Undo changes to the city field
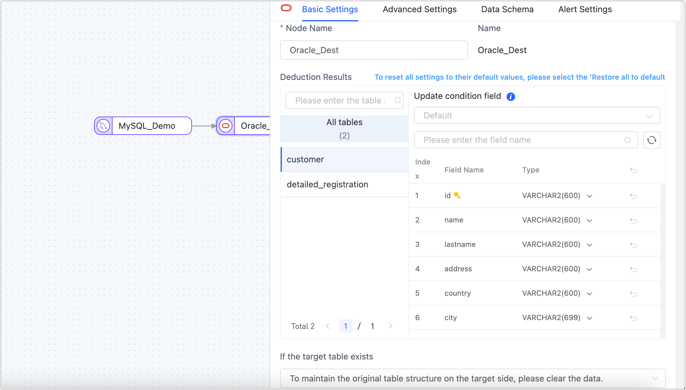The width and height of the screenshot is (686, 390). (x=633, y=318)
